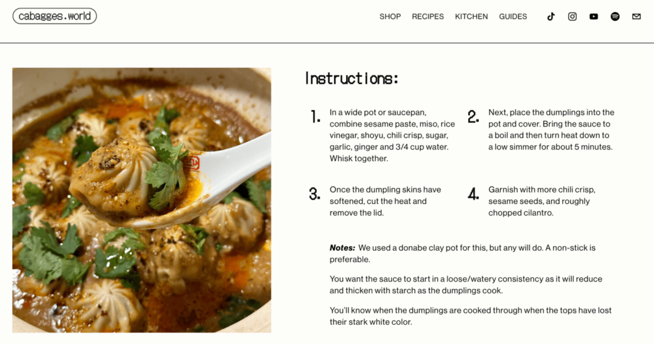Click step 3 text about removing the lid
Screen dimensions: 654x344
pyautogui.click(x=385, y=201)
